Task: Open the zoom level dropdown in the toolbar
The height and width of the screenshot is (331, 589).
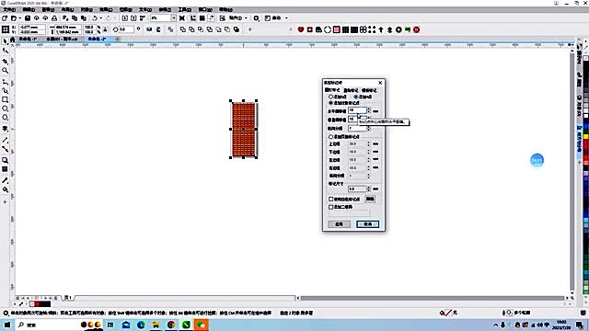Action: [x=173, y=18]
